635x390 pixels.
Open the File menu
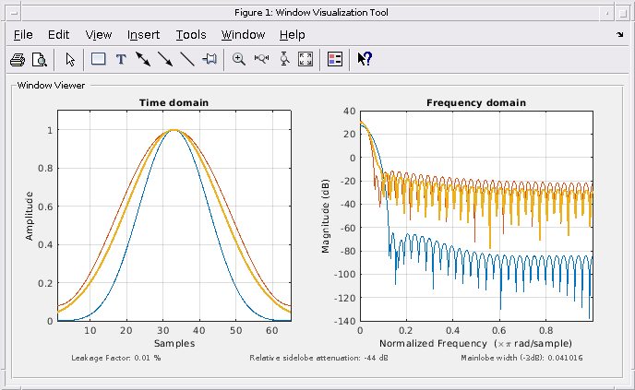click(23, 35)
